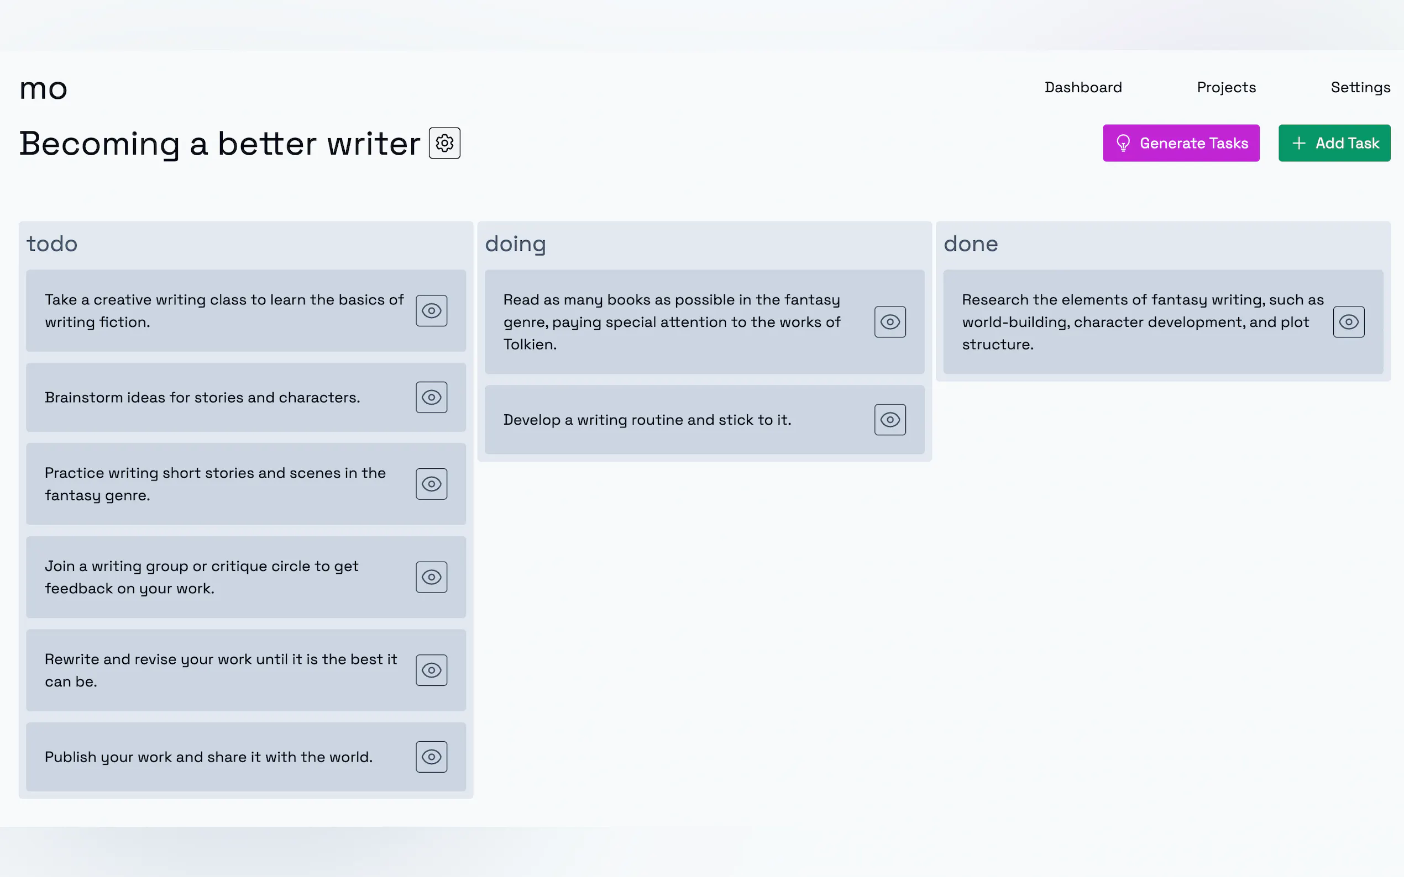Select the Develop a writing routine card
Viewport: 1404px width, 877px height.
coord(647,419)
